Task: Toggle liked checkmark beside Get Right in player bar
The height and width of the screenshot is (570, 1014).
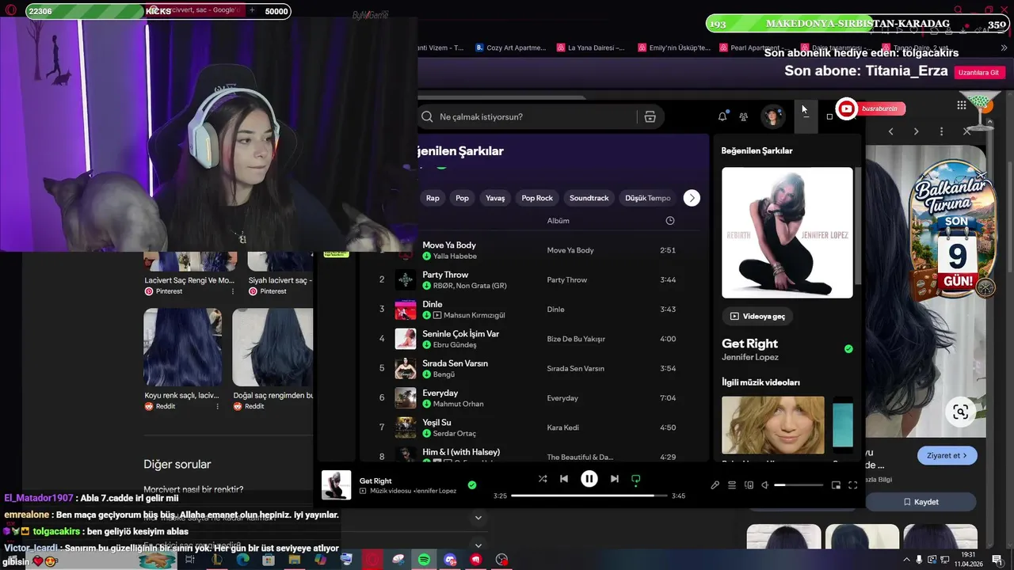Action: pyautogui.click(x=472, y=484)
